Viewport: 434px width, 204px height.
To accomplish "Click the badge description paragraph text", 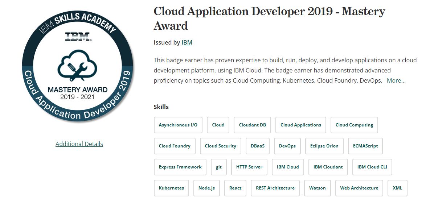I will click(x=285, y=71).
